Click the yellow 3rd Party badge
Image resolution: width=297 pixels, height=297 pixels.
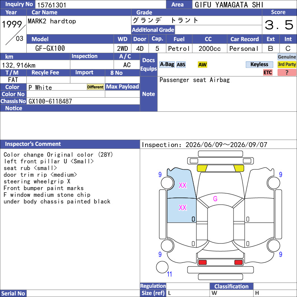coord(287,65)
